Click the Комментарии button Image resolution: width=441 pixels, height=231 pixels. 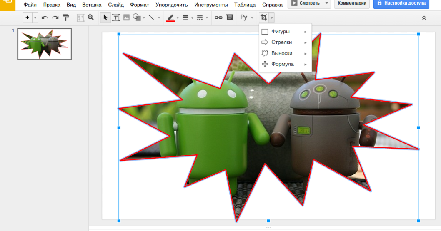tap(352, 3)
